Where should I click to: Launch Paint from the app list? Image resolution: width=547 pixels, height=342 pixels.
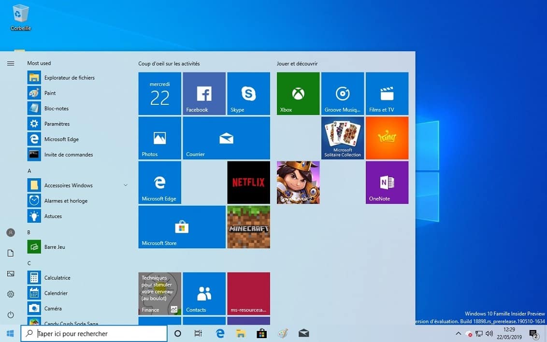pos(77,93)
